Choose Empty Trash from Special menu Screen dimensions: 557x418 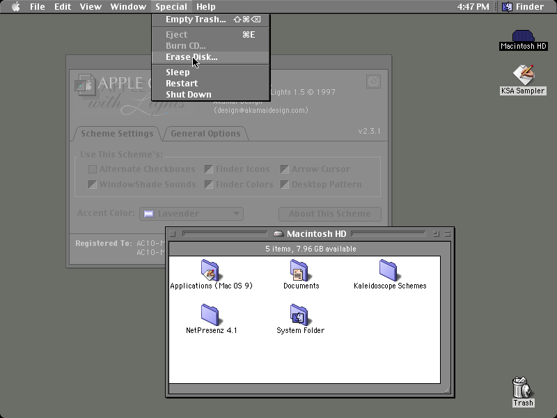coord(211,20)
